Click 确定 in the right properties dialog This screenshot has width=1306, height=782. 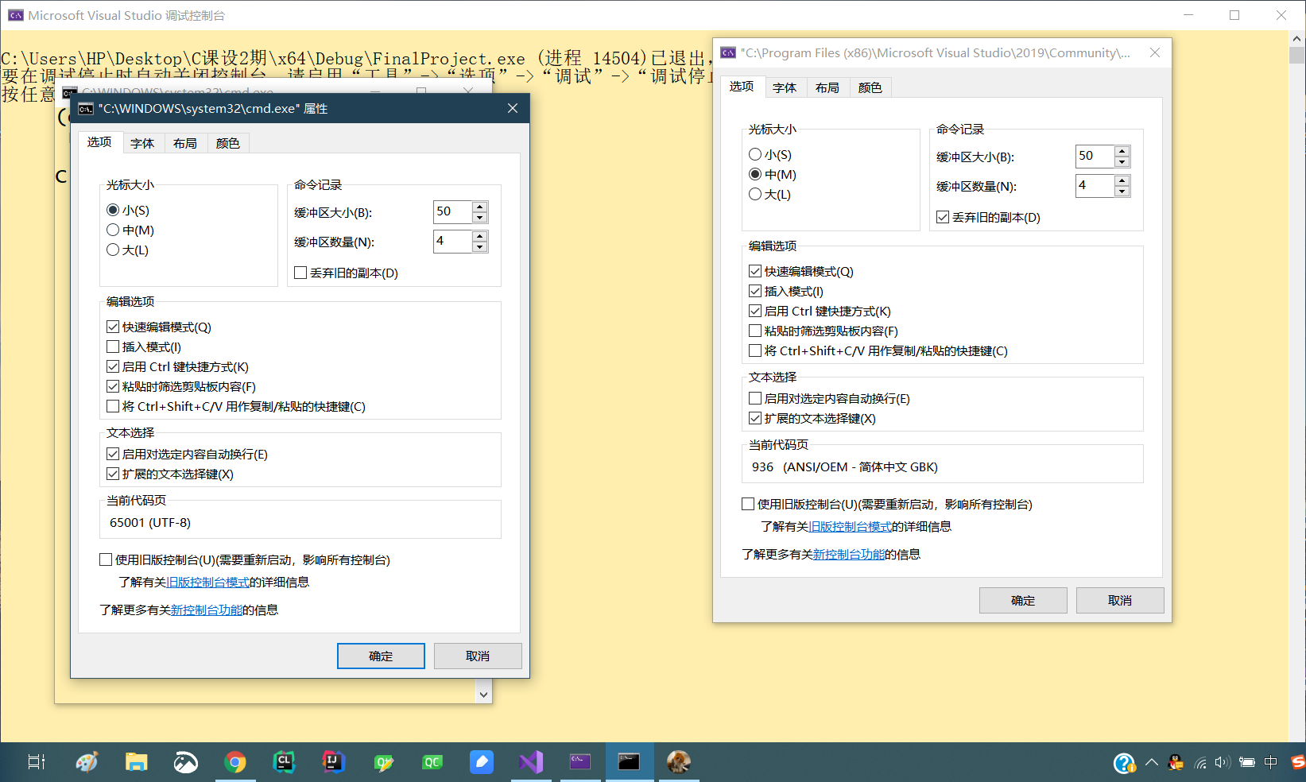point(1023,600)
